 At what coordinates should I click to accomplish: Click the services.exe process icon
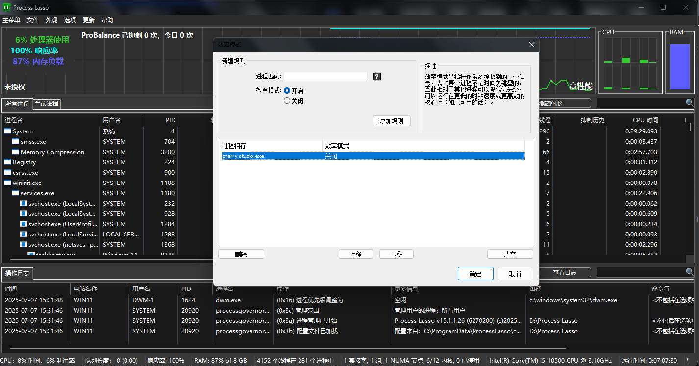(15, 193)
